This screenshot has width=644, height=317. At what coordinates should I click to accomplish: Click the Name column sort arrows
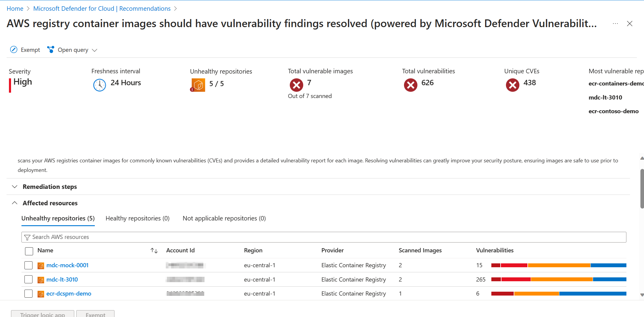154,251
